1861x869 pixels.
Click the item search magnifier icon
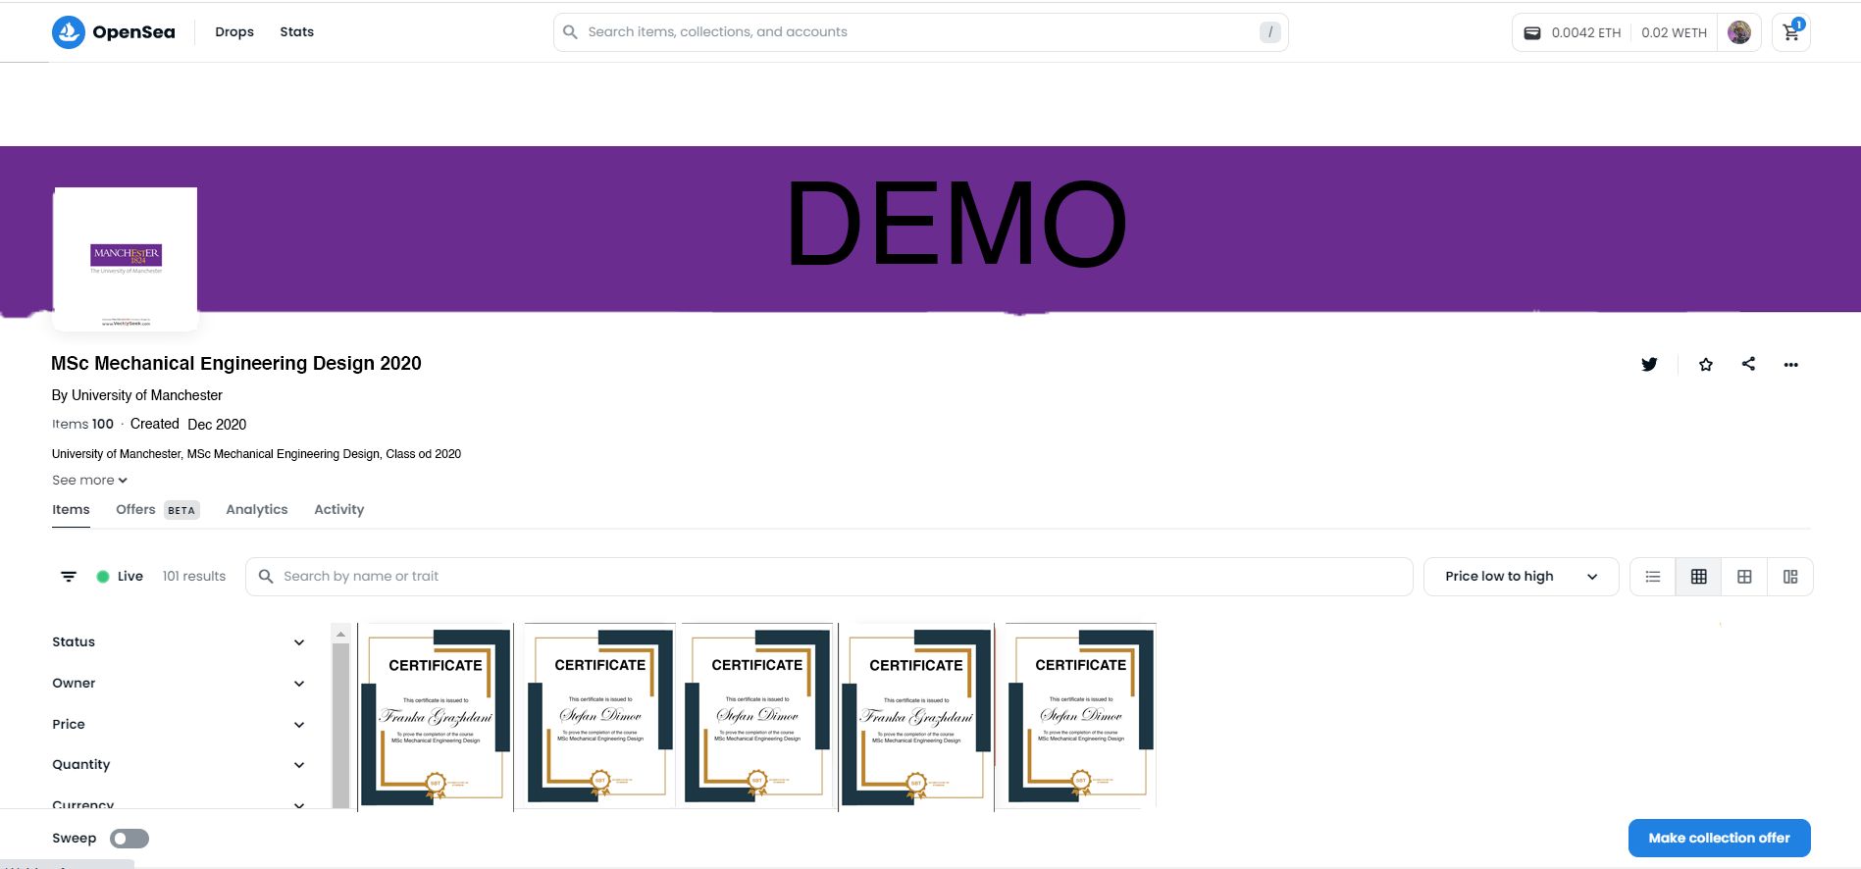click(x=266, y=577)
